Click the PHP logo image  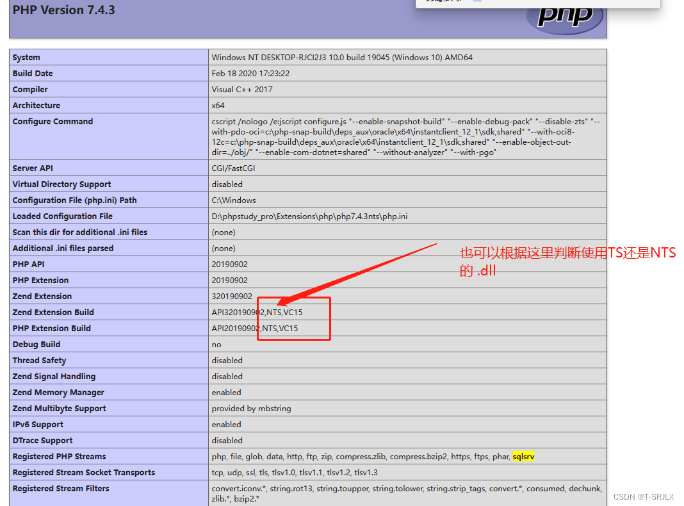point(565,19)
